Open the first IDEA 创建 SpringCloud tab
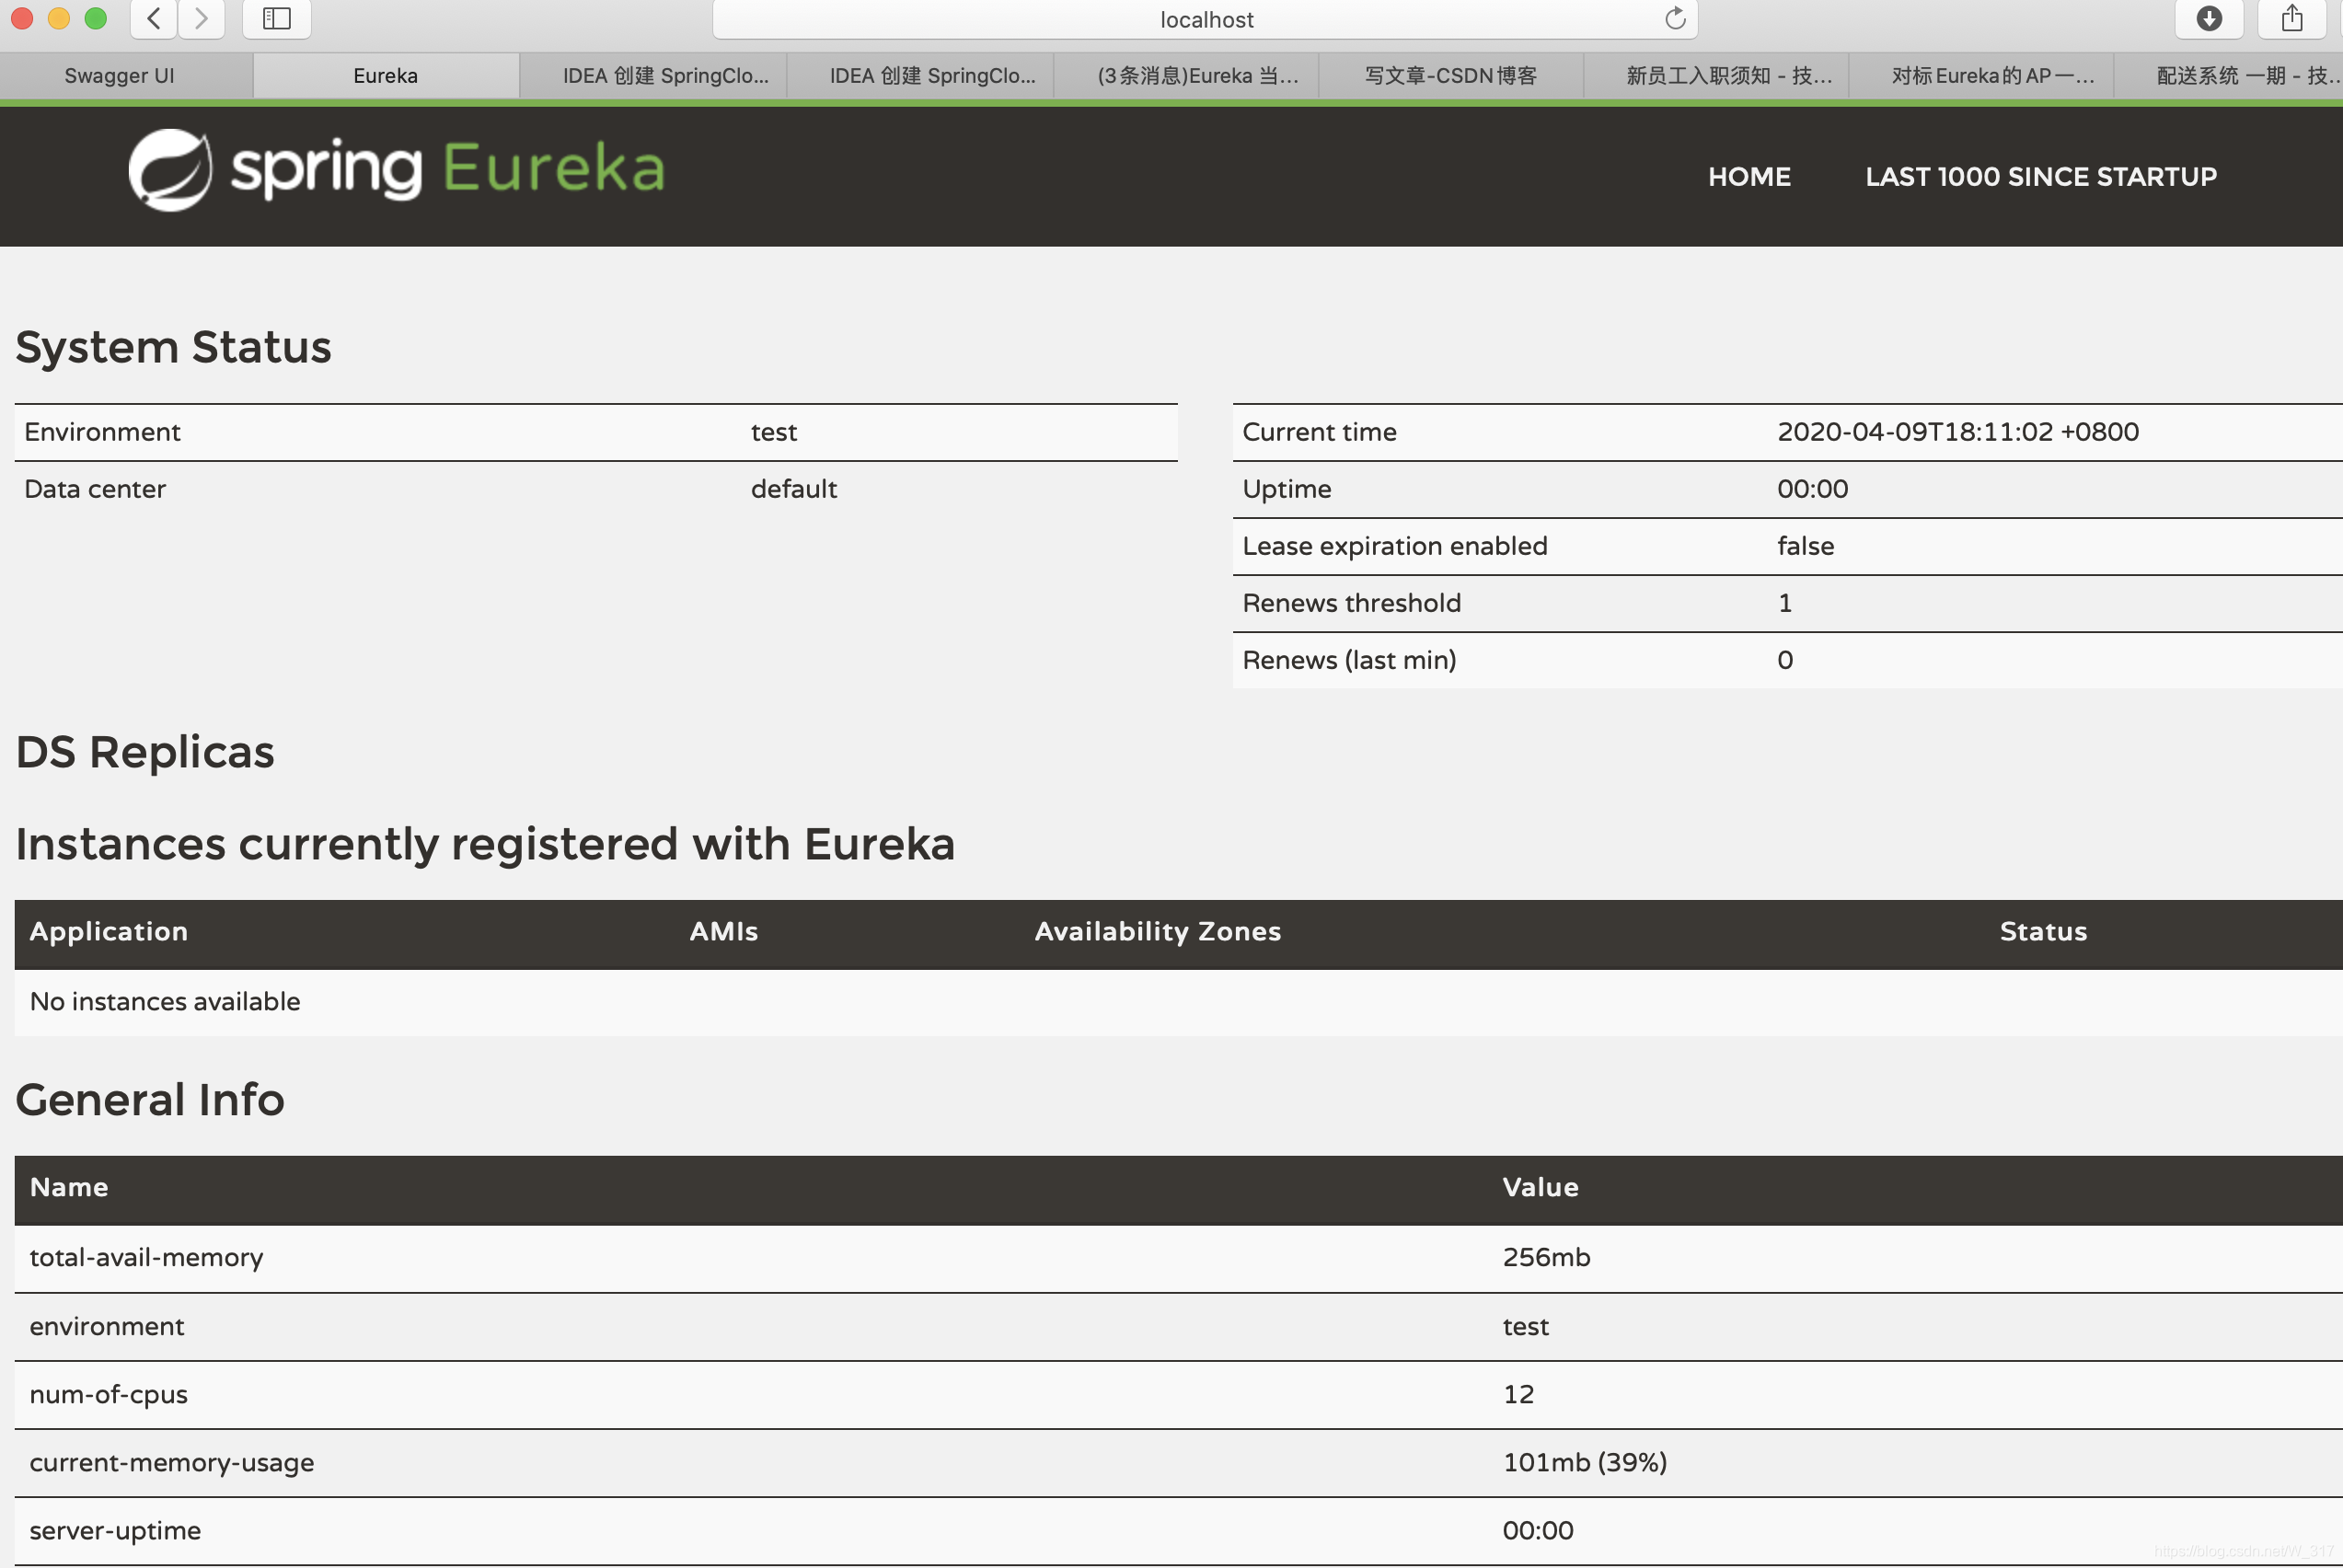 pos(665,76)
